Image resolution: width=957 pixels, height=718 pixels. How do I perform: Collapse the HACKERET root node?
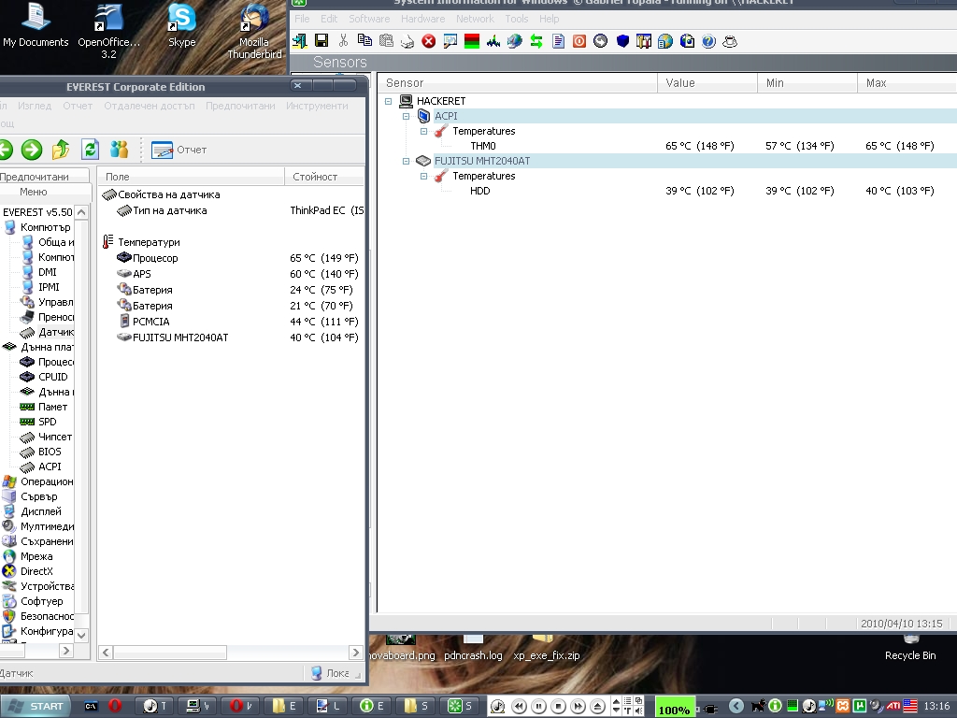click(x=388, y=101)
